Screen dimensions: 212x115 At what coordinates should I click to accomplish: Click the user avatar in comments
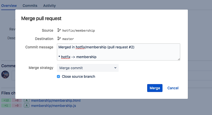(5, 75)
